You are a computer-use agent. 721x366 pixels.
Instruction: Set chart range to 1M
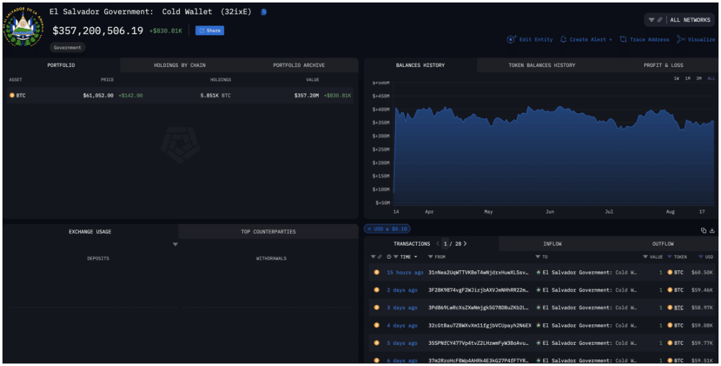point(688,79)
